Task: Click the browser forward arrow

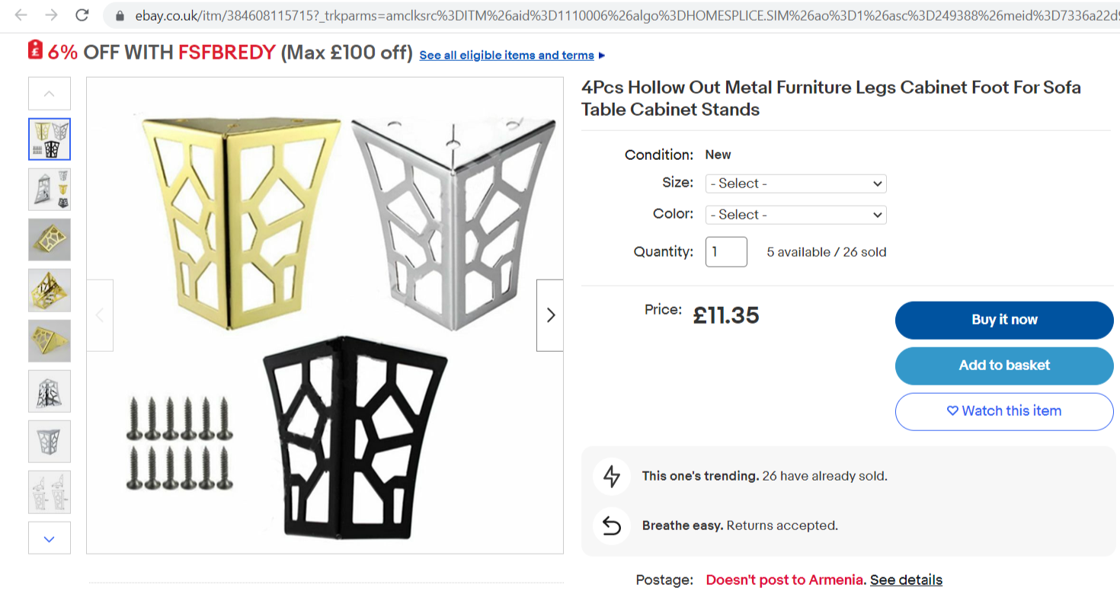Action: pyautogui.click(x=51, y=15)
